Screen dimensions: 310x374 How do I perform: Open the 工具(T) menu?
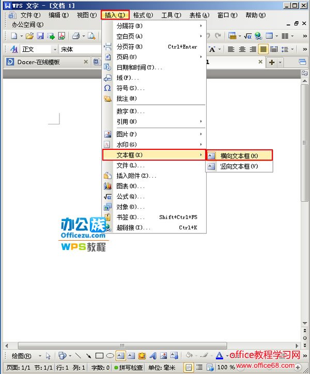coord(171,15)
